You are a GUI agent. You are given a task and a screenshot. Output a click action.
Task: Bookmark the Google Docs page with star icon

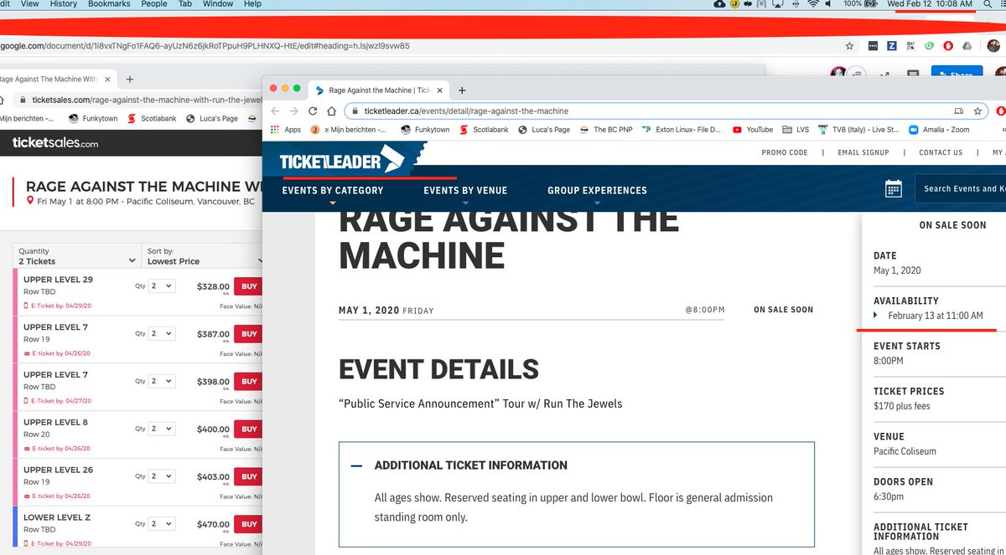coord(849,46)
